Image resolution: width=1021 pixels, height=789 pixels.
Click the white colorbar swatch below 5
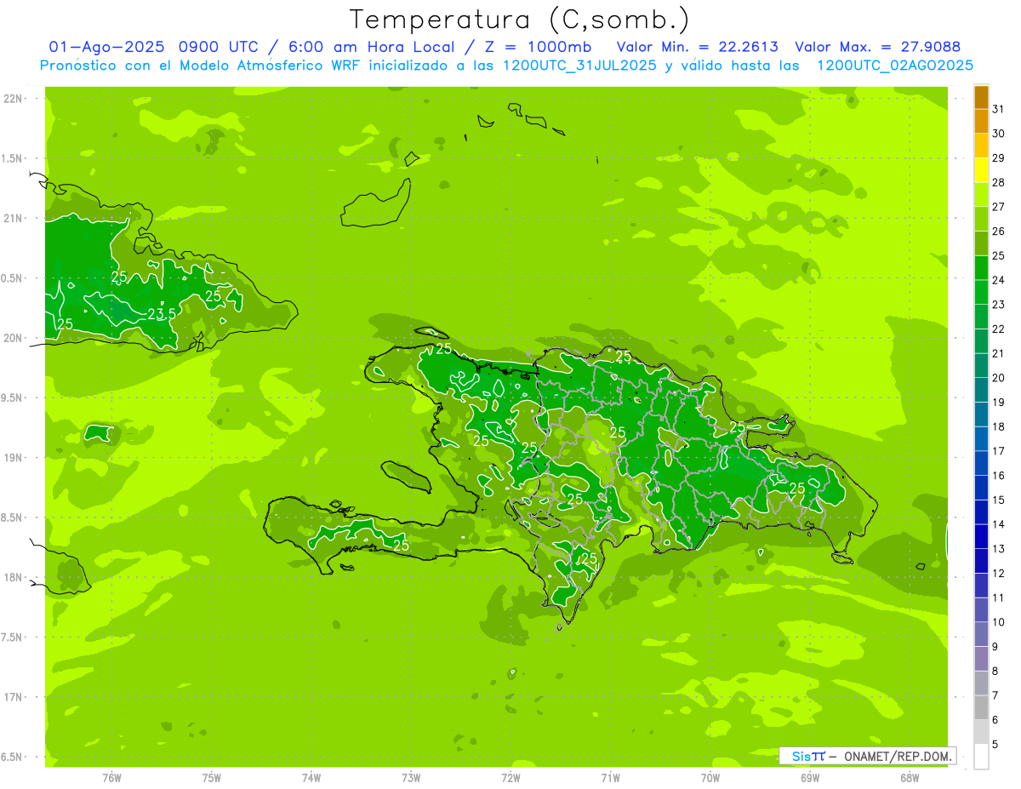tap(981, 757)
